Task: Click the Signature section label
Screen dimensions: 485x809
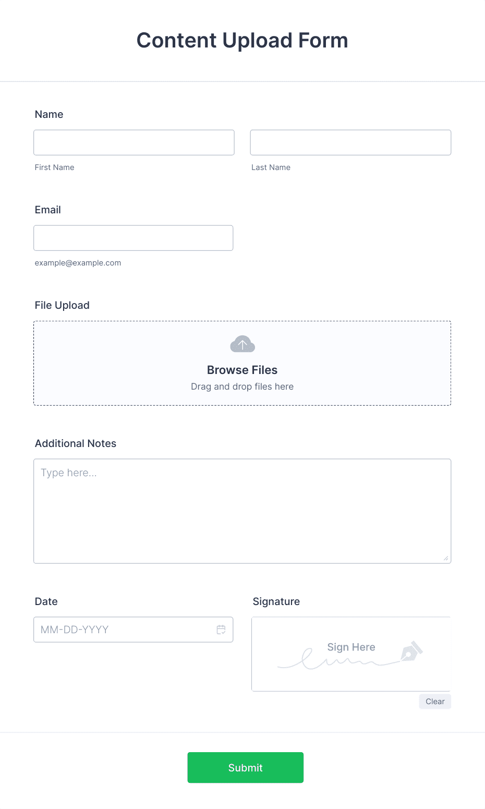Action: tap(276, 601)
